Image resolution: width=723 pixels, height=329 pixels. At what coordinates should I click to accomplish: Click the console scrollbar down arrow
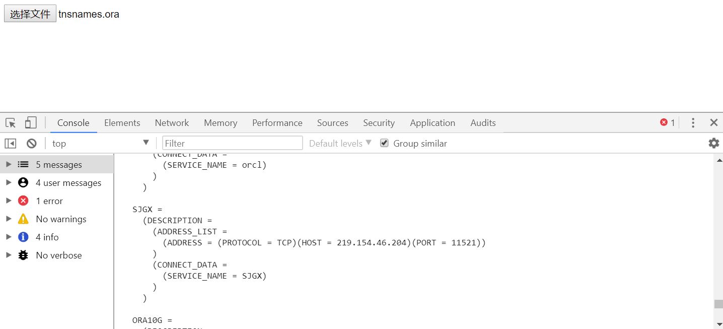[x=718, y=324]
